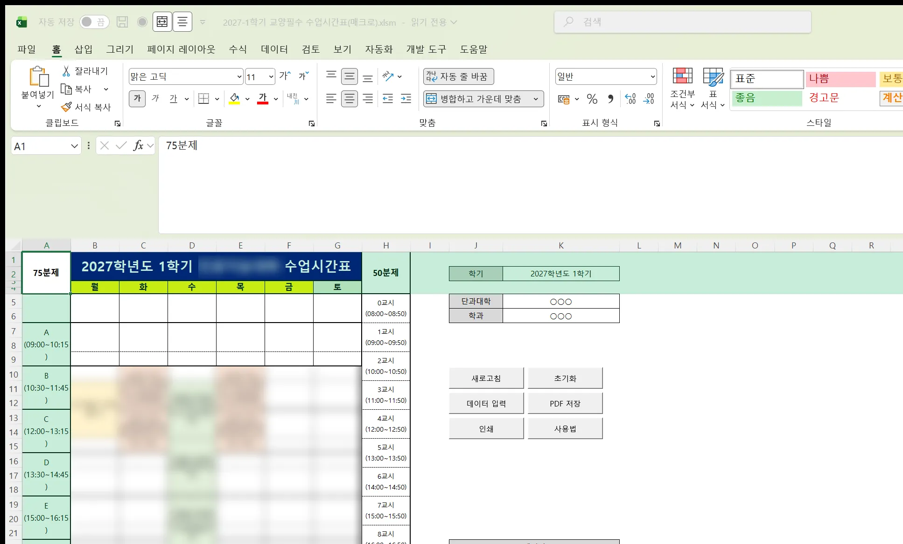Toggle Italic formatting button

[x=155, y=98]
